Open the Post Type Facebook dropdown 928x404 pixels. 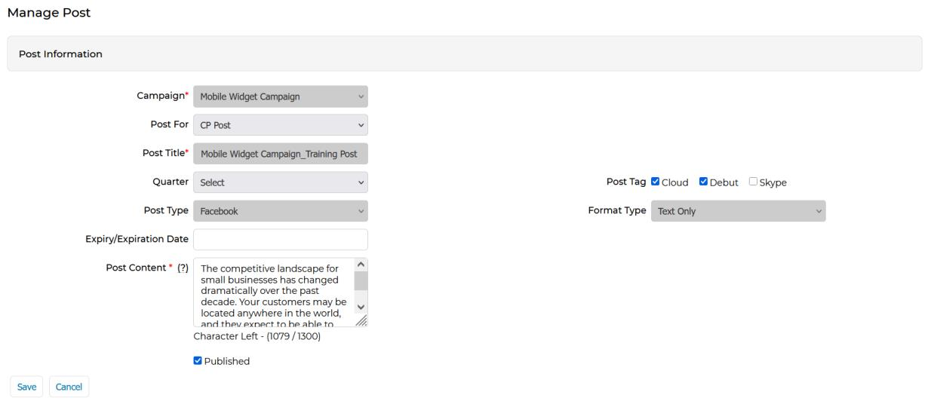click(x=281, y=211)
